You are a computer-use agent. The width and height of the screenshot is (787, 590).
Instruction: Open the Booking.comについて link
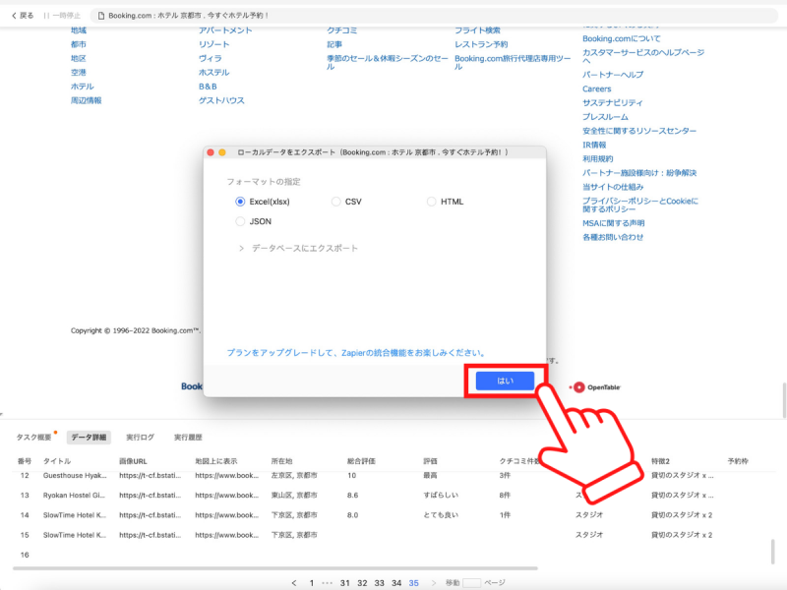point(622,38)
